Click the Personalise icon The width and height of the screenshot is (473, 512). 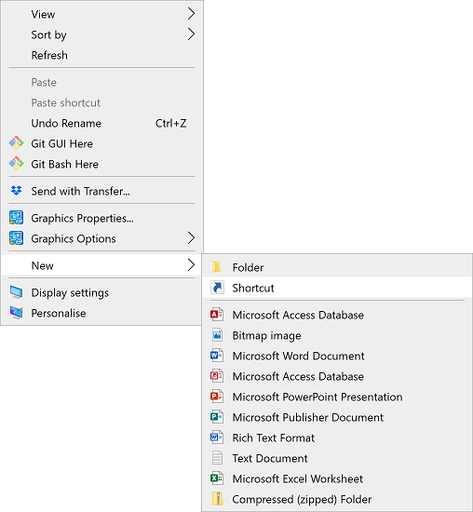pos(17,313)
